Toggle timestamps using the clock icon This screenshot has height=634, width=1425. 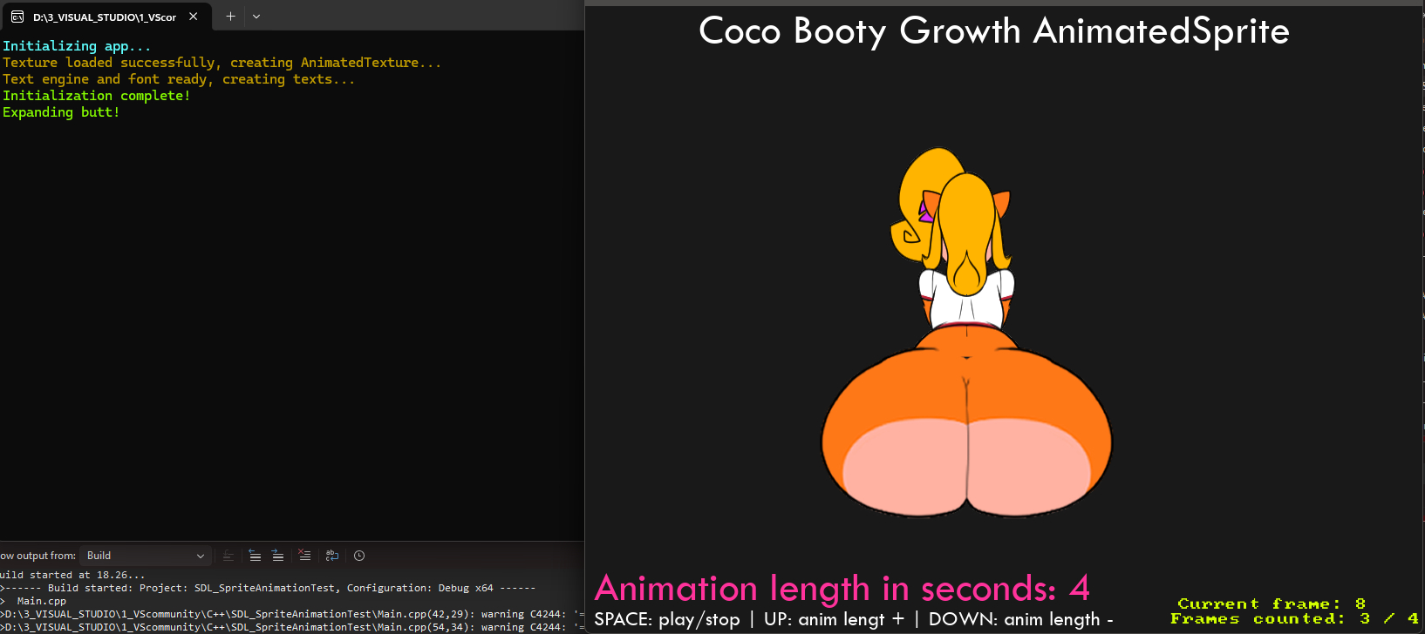[359, 556]
